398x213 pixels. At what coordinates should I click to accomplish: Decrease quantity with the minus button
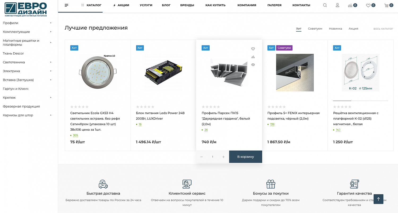pos(202,157)
